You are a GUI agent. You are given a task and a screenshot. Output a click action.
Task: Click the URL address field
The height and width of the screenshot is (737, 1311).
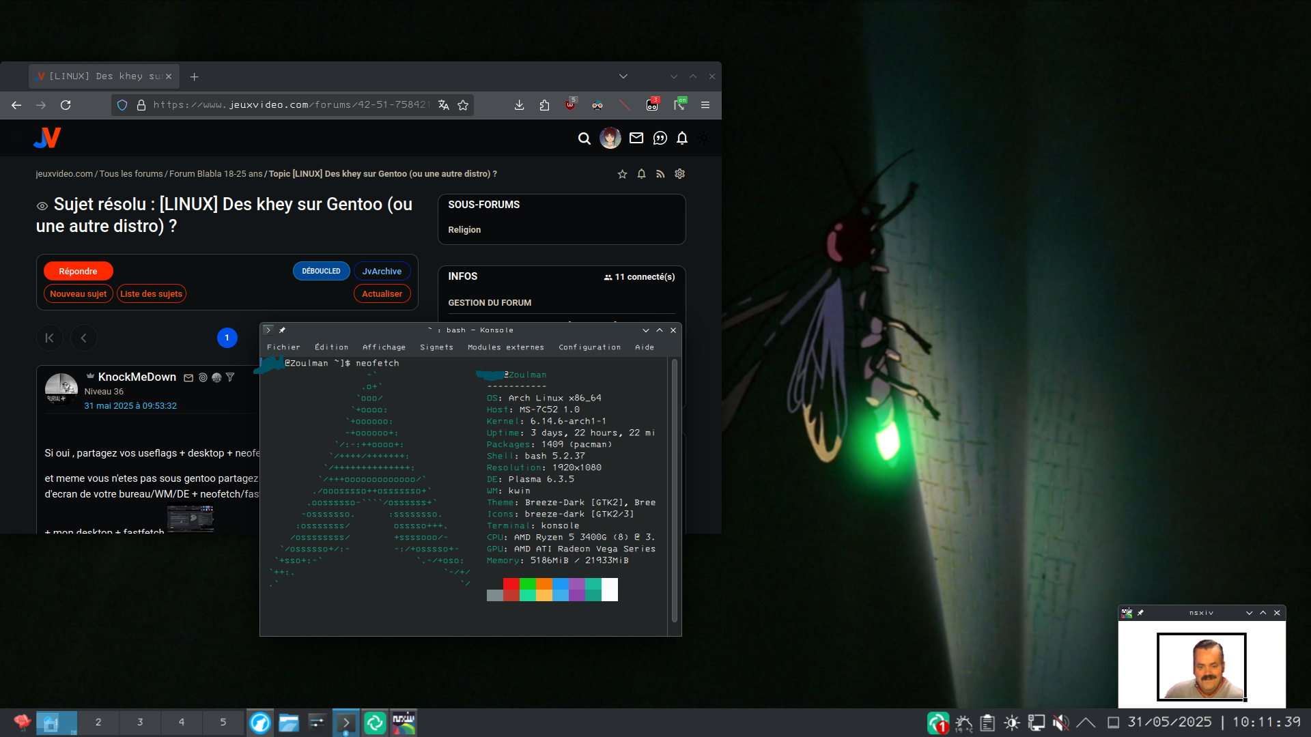point(291,105)
